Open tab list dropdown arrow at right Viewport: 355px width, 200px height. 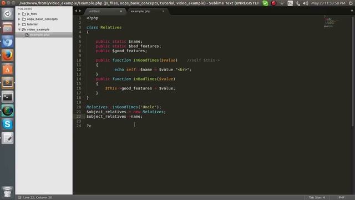pyautogui.click(x=352, y=11)
